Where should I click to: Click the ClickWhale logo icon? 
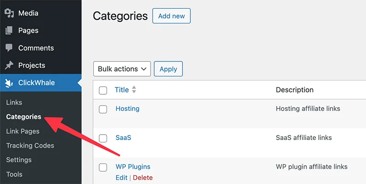point(9,83)
